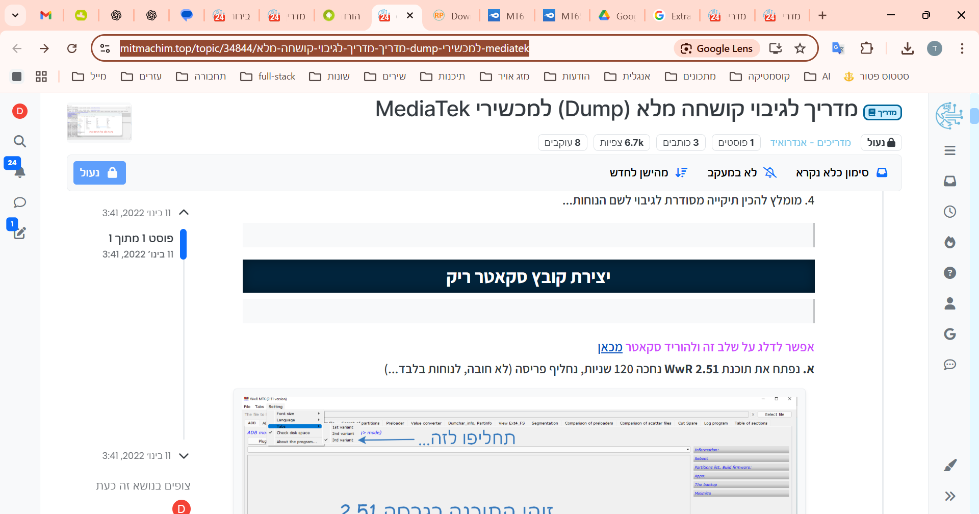Open chat messages bubble icon
This screenshot has height=514, width=979.
coord(20,202)
